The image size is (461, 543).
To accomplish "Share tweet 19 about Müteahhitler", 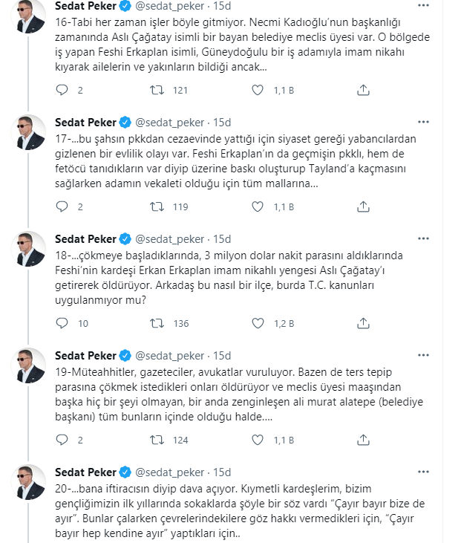I will (x=363, y=440).
